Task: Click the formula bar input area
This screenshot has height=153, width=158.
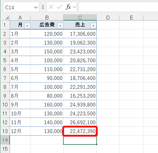Action: 118,7
